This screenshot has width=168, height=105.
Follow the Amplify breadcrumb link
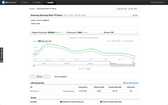pos(32,9)
